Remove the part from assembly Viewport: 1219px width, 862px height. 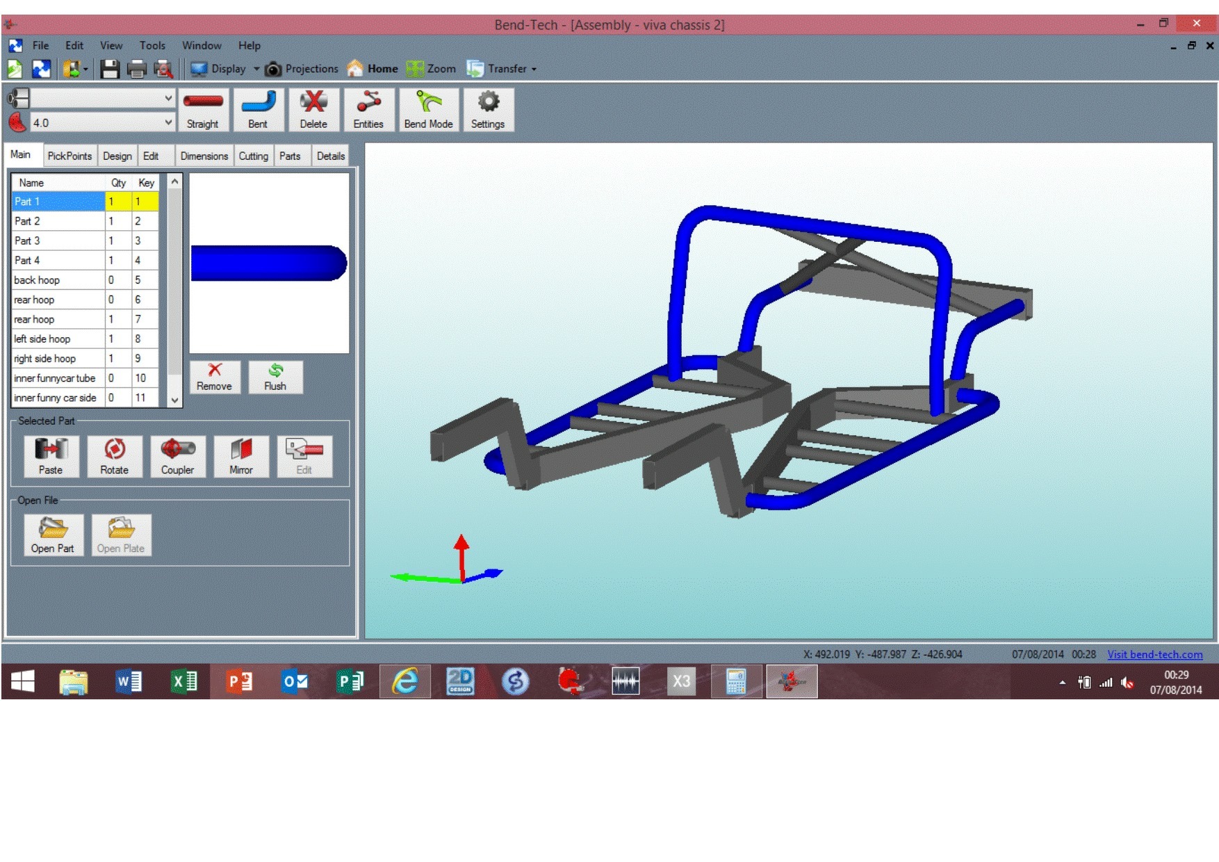point(215,377)
